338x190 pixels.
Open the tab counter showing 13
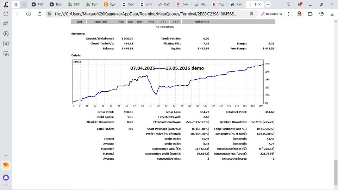(16, 4)
